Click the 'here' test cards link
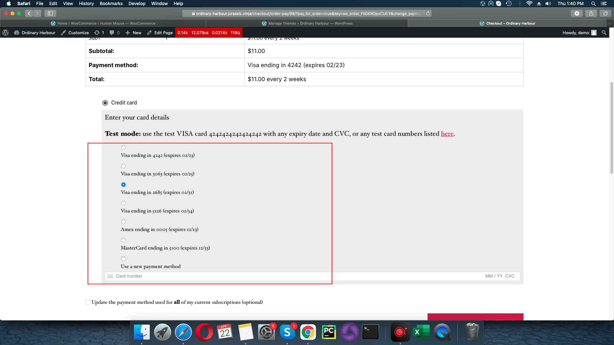 point(447,134)
